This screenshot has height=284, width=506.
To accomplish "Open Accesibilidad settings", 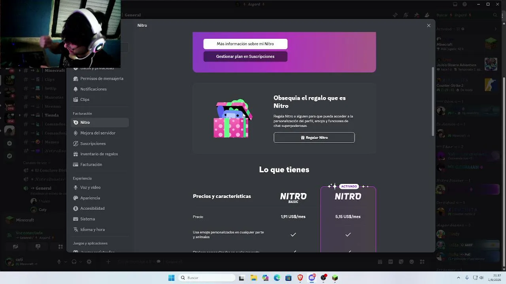I will coord(100,208).
